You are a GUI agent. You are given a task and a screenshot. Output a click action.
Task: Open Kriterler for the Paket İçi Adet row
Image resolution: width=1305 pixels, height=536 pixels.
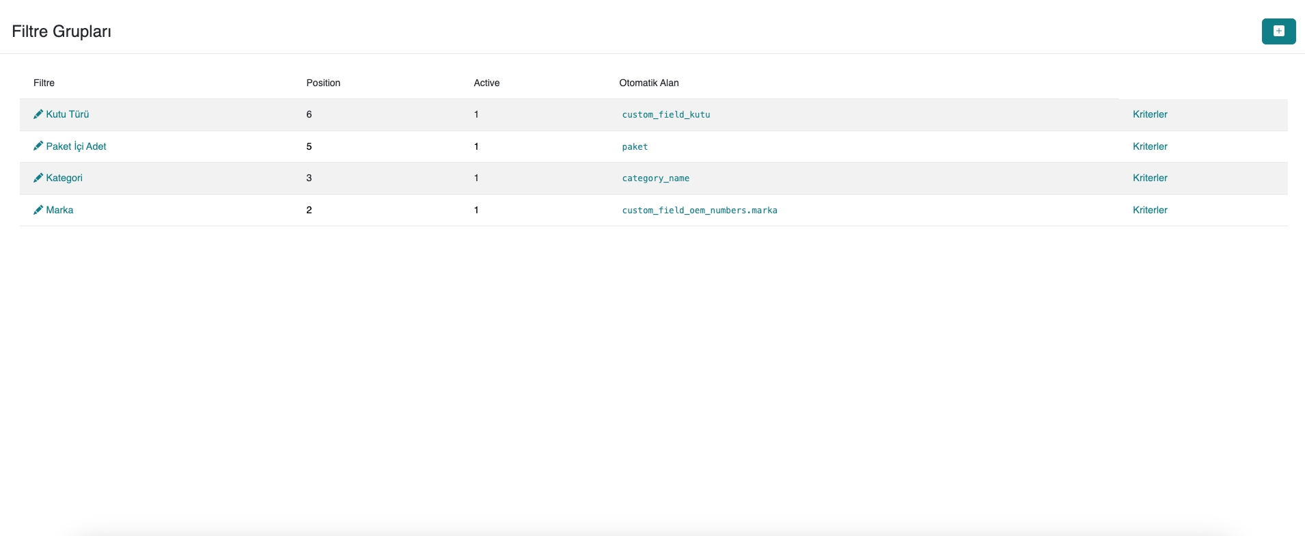[1150, 146]
